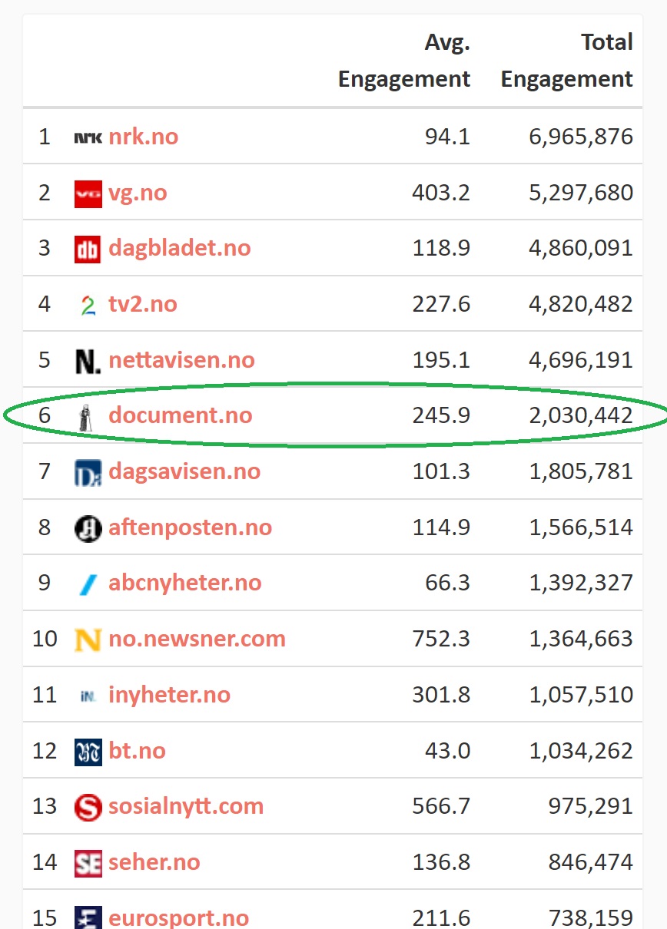This screenshot has height=929, width=667.
Task: Open the nrk.no link
Action: [x=144, y=137]
